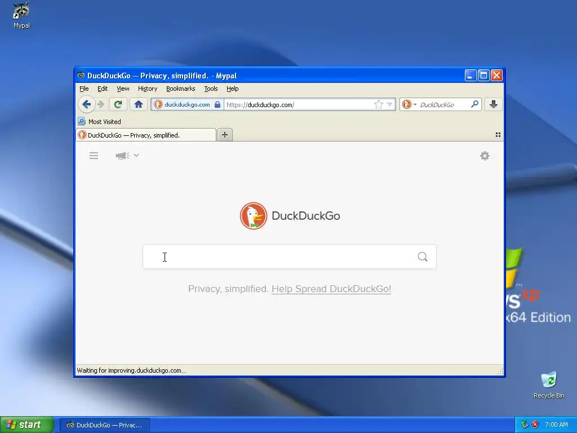Click the forward navigation arrow
This screenshot has height=433, width=577.
point(101,104)
